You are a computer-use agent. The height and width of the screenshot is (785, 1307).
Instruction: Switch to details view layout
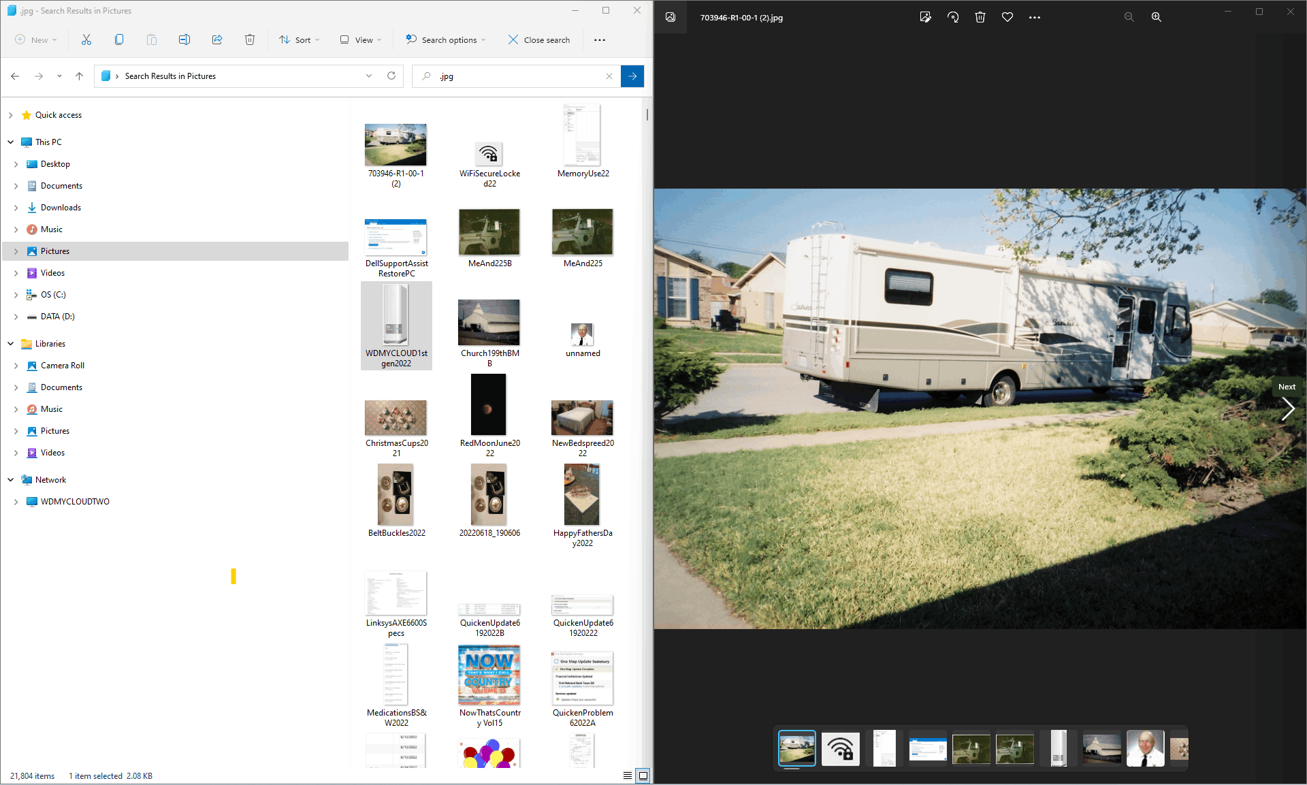(x=628, y=775)
